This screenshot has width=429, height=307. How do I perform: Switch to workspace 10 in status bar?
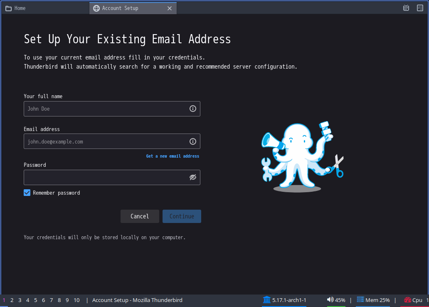[76, 300]
